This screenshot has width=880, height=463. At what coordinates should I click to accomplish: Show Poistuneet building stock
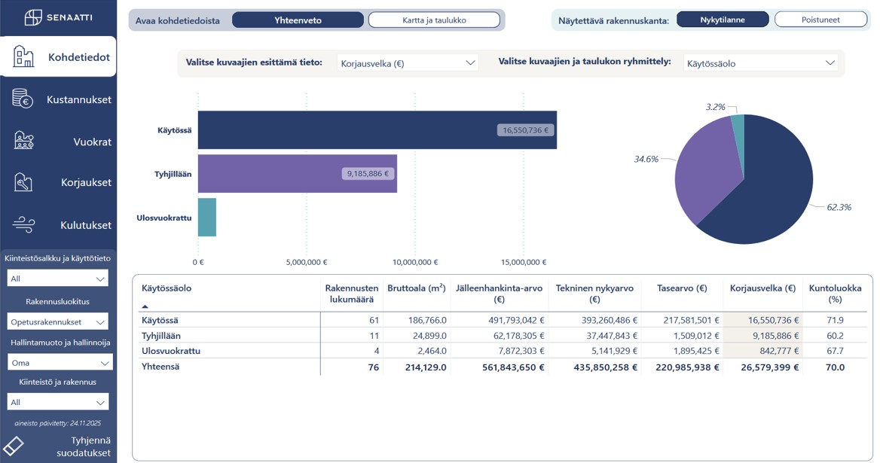point(820,20)
